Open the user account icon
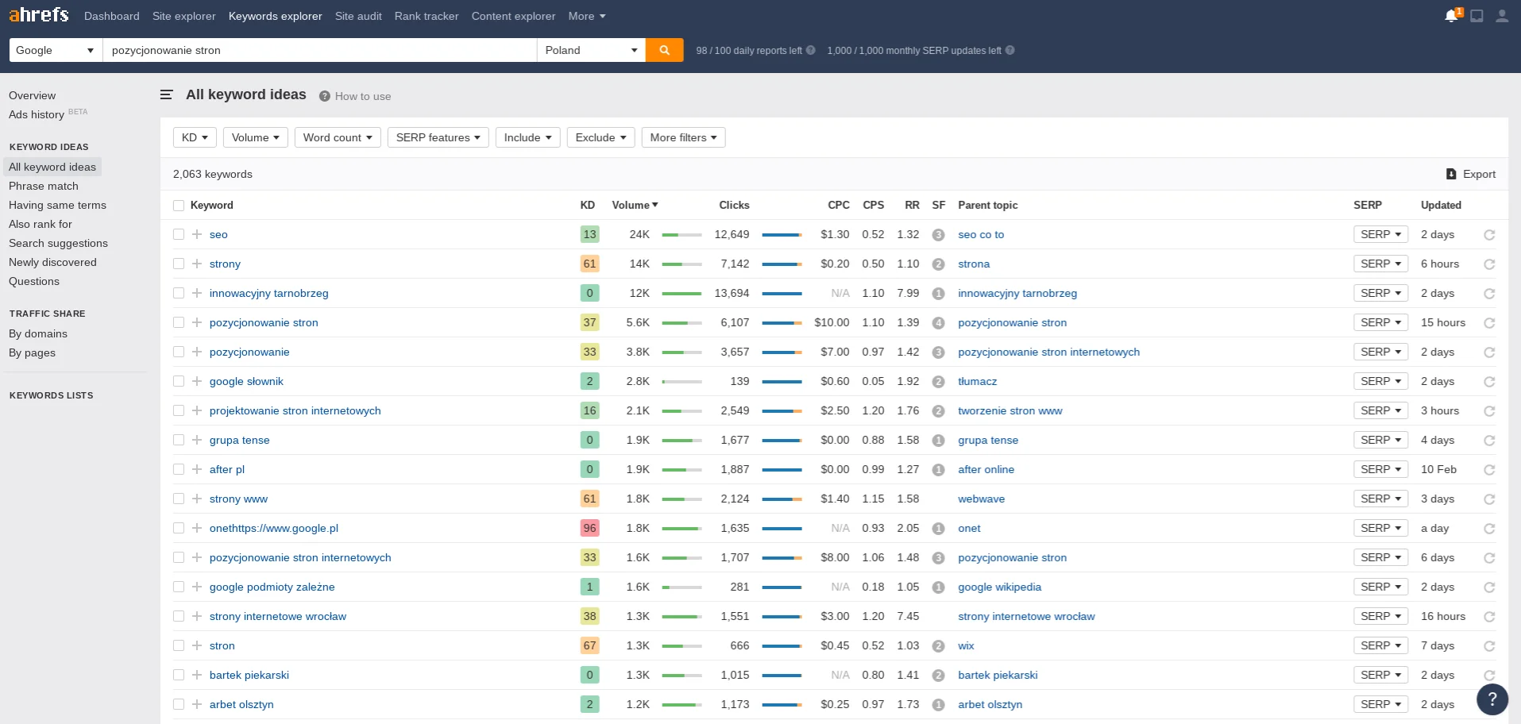 [x=1502, y=16]
